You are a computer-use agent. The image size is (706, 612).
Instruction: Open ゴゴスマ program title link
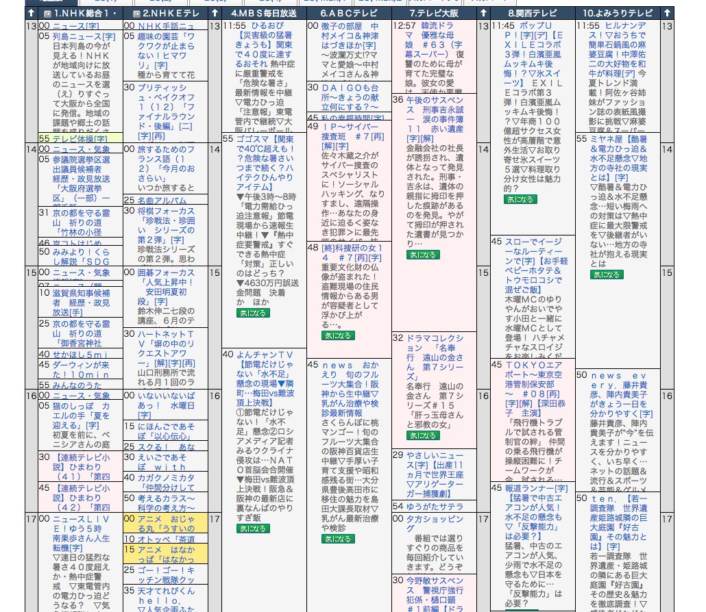click(x=265, y=163)
